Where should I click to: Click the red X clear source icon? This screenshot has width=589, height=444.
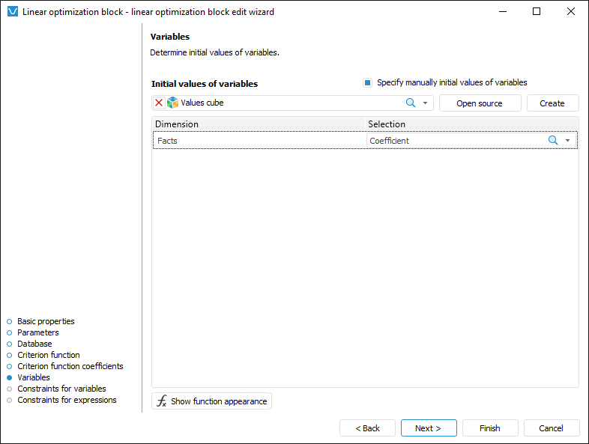click(159, 103)
